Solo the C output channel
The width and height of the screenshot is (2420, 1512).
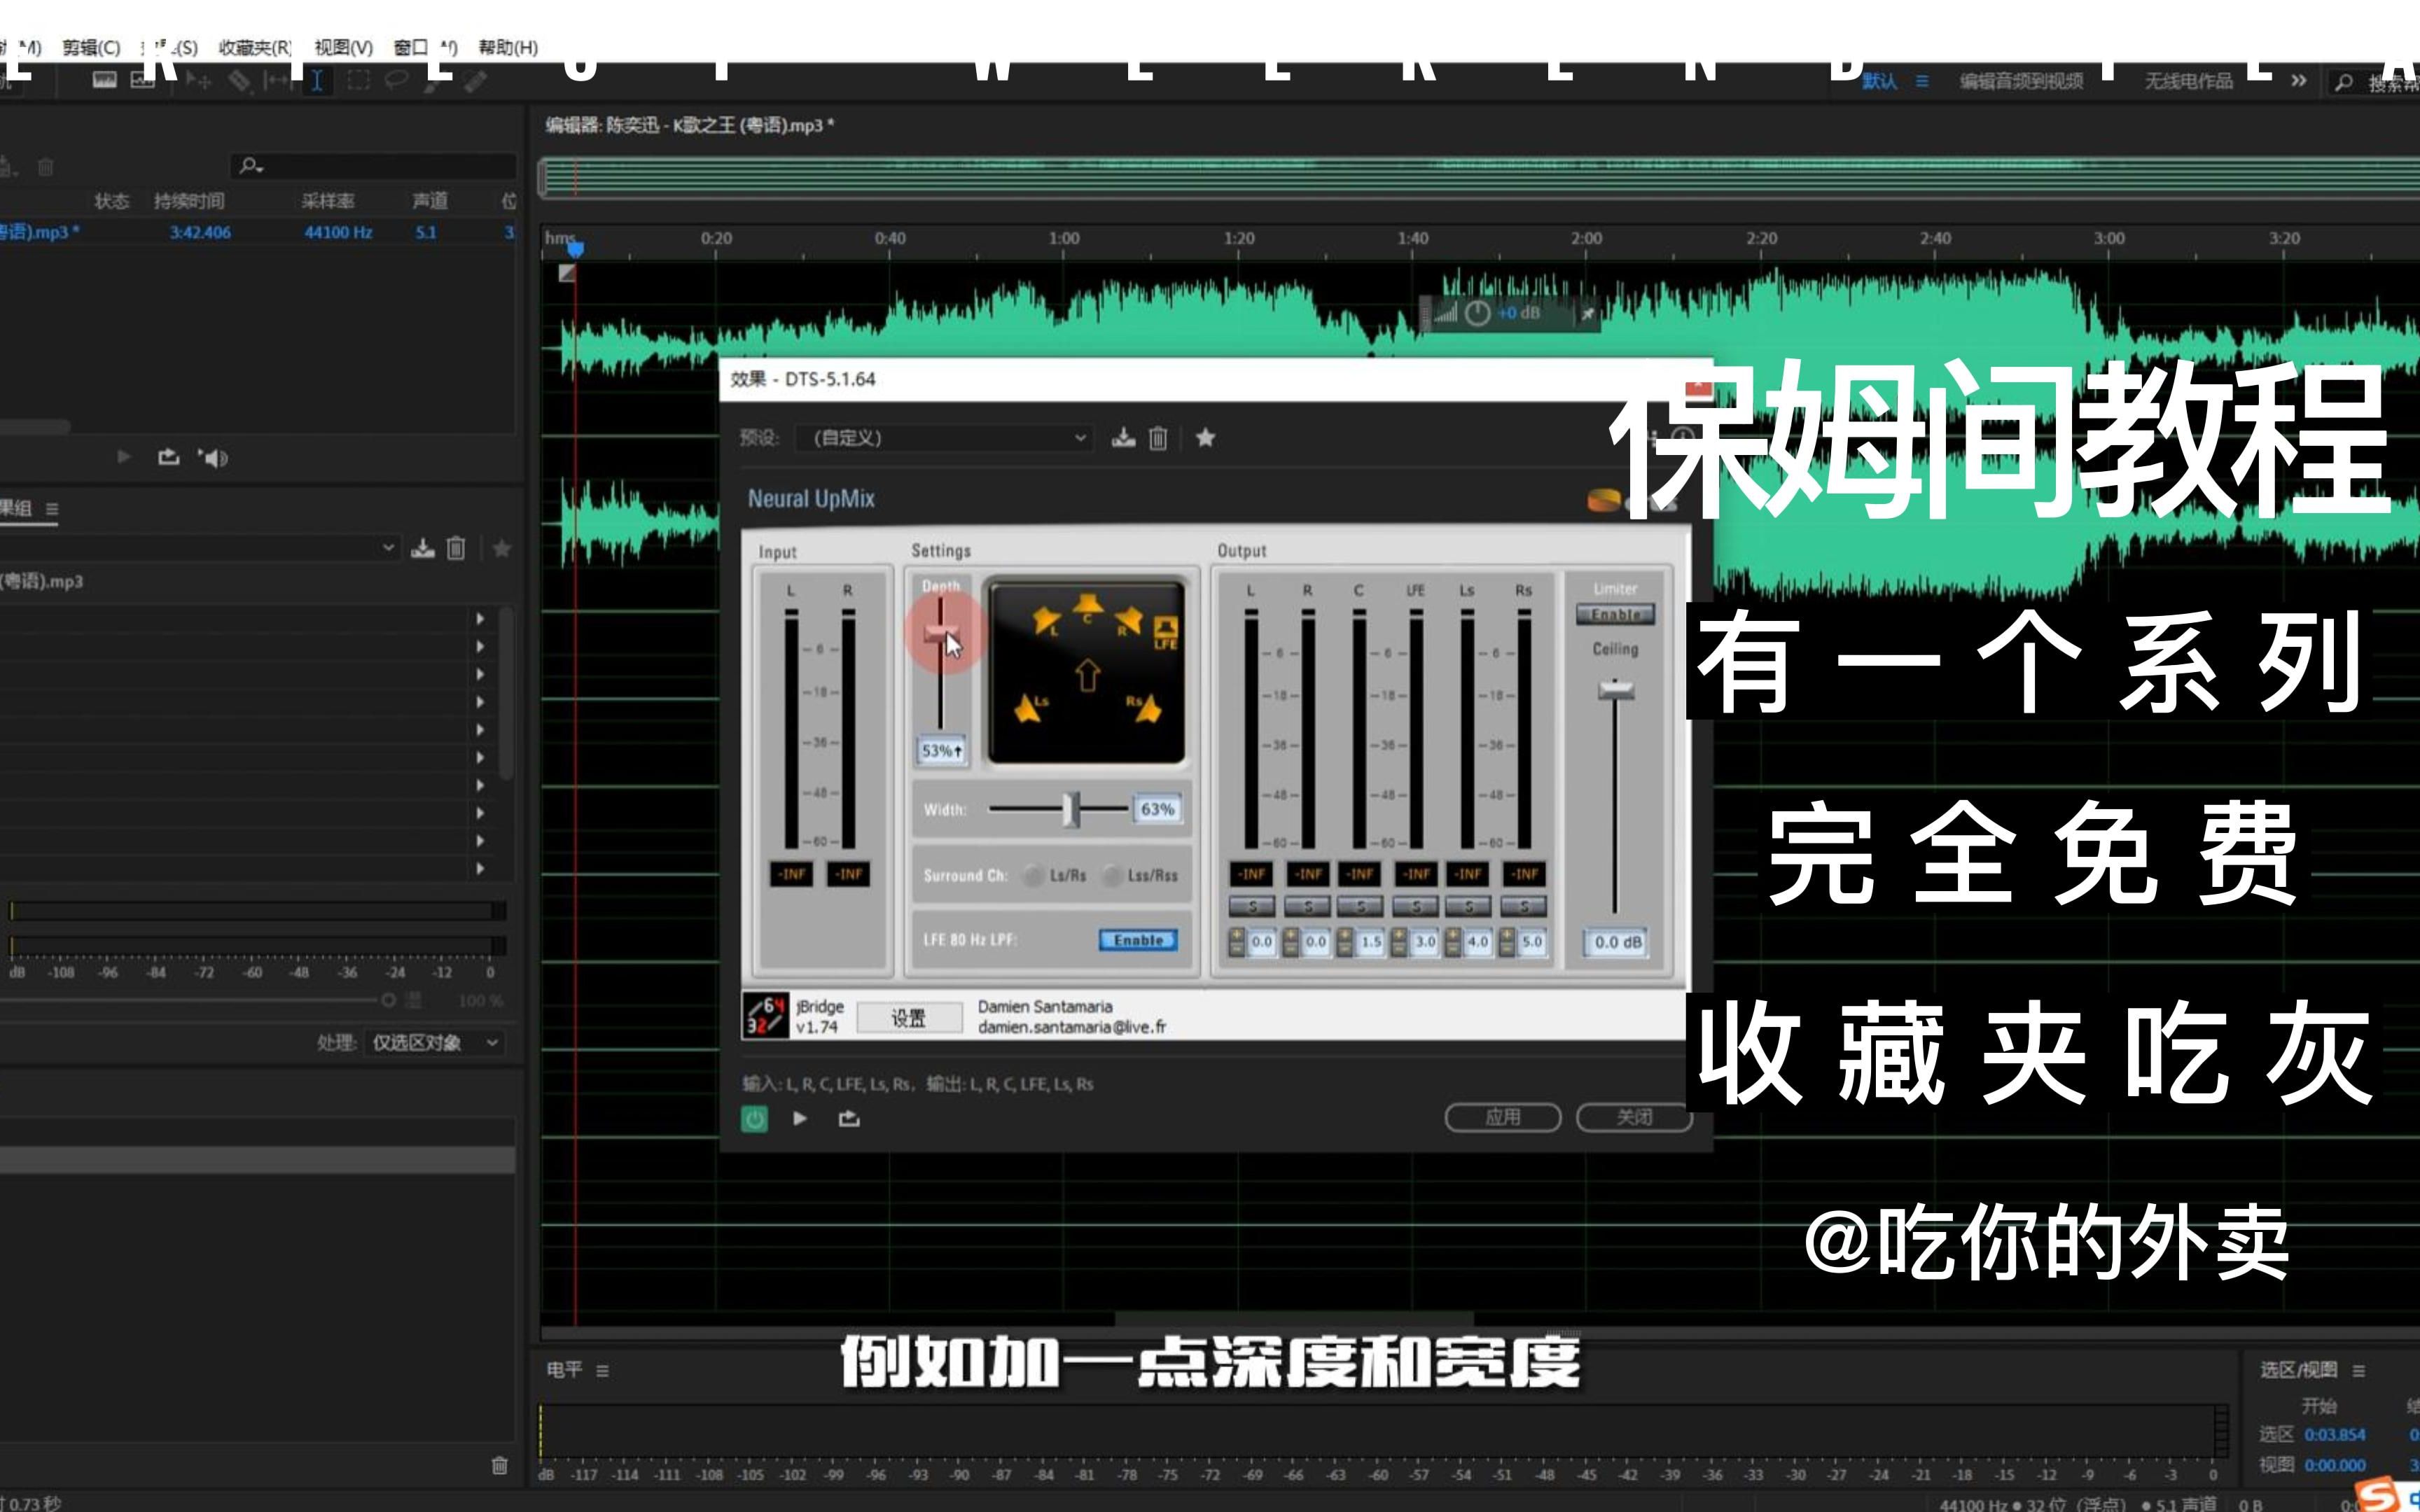click(x=1360, y=907)
